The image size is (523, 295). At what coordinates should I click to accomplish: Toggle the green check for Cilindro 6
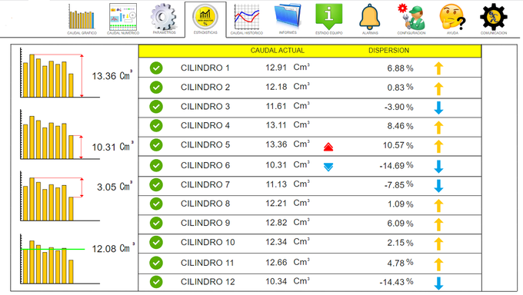coord(156,165)
